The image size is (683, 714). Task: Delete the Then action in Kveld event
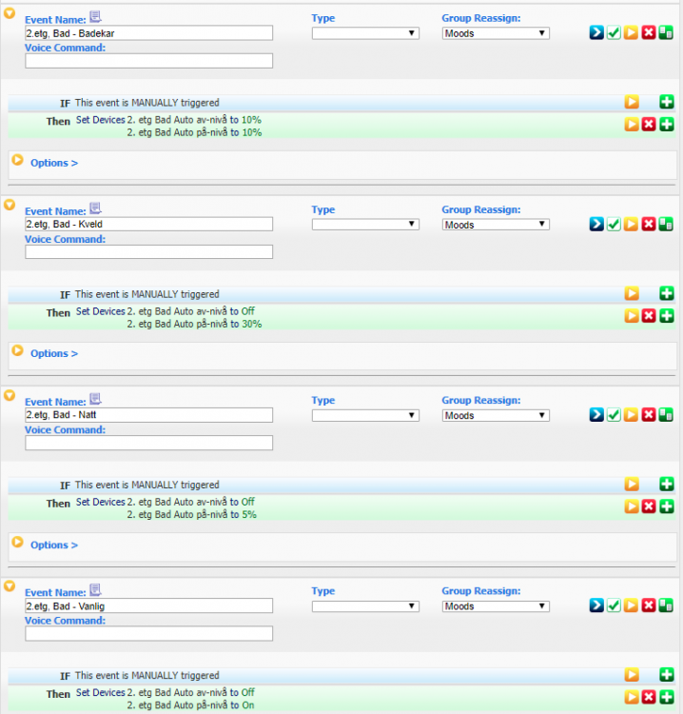click(x=649, y=316)
